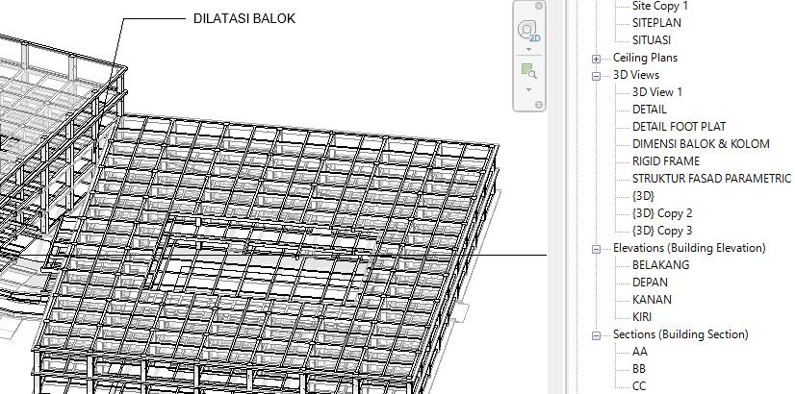Select DIMENSI BALOK & KOLOM view
795x394 pixels.
coord(701,144)
